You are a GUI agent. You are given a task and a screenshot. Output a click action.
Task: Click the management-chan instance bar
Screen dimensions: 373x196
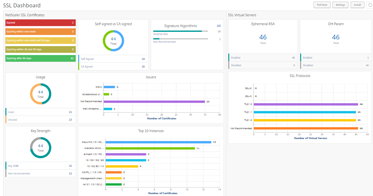[x=114, y=178]
